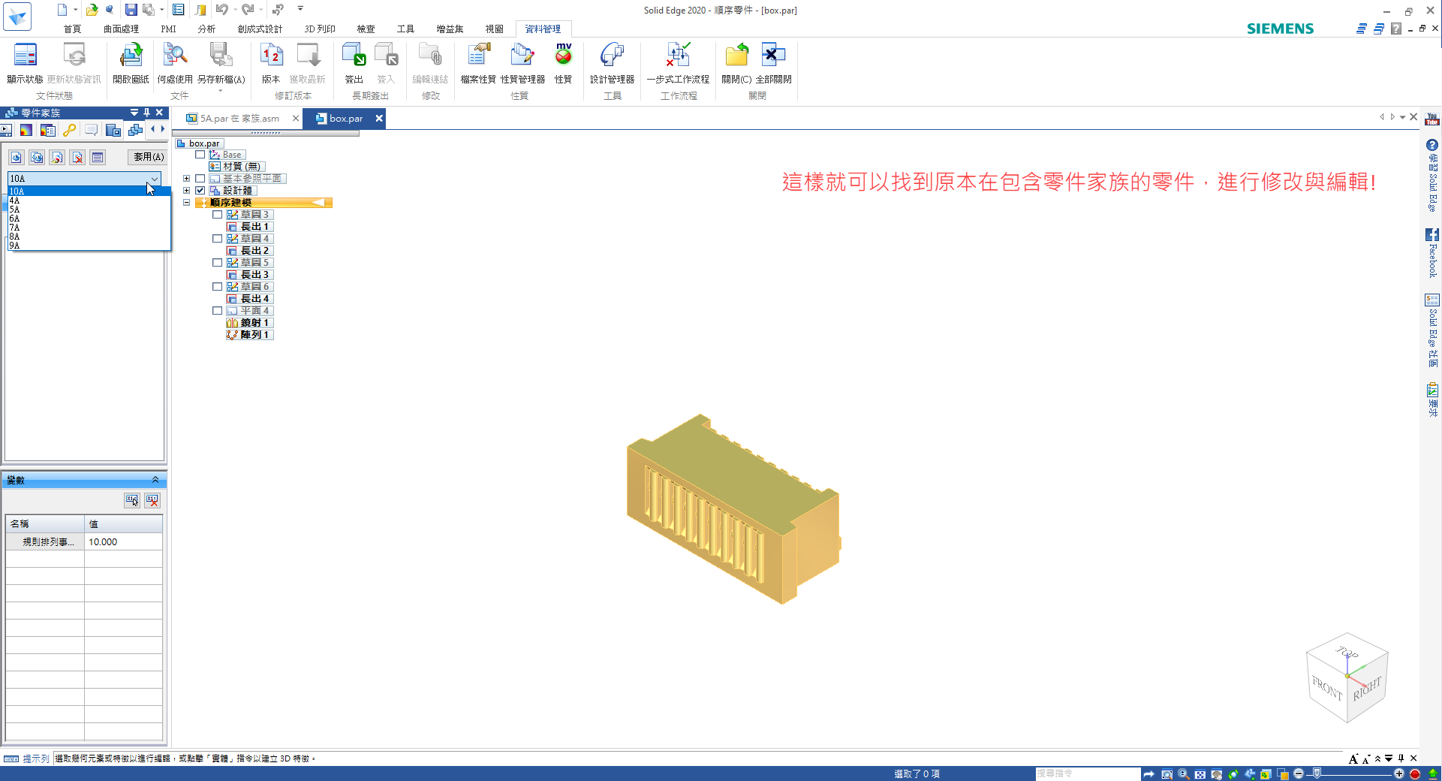This screenshot has height=781, width=1442.
Task: Expand the 設計體 tree node
Action: [186, 191]
